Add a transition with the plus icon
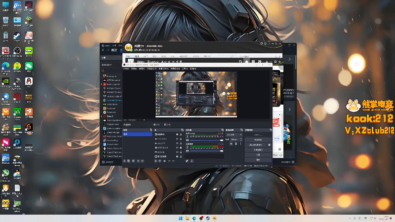395x222 pixels. (x=231, y=144)
